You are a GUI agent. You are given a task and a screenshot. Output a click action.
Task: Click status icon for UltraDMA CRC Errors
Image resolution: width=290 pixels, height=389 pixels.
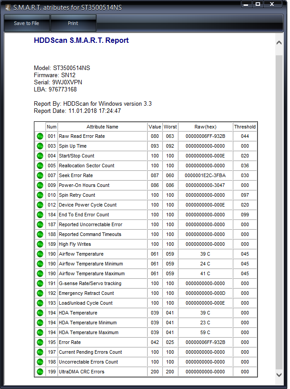point(40,372)
